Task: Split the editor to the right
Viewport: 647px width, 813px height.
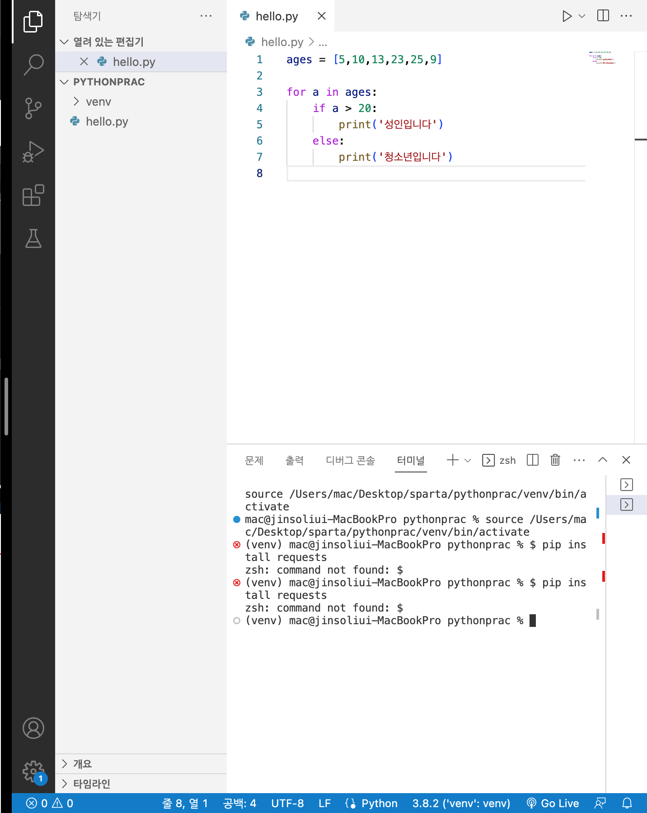Action: click(x=603, y=16)
